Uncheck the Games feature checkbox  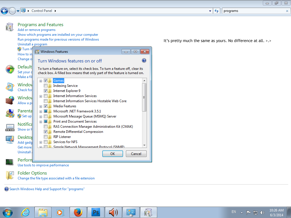point(45,80)
